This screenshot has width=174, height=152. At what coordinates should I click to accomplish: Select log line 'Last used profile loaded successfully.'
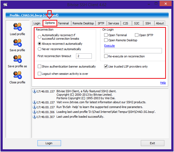pos(80,117)
